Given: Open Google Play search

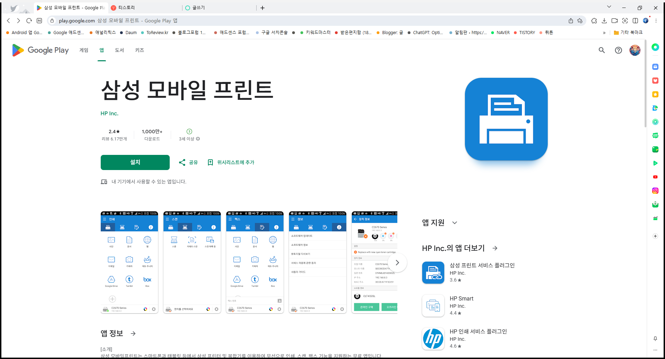Looking at the screenshot, I should (x=602, y=50).
